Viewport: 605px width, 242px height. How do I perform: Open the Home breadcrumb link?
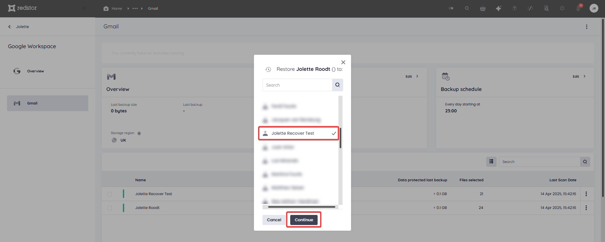pyautogui.click(x=117, y=8)
